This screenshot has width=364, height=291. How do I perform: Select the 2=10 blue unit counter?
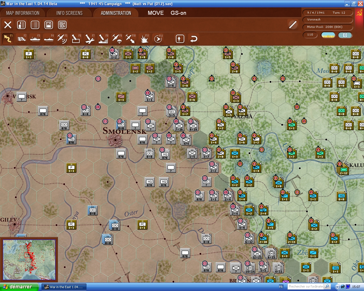pos(263,239)
